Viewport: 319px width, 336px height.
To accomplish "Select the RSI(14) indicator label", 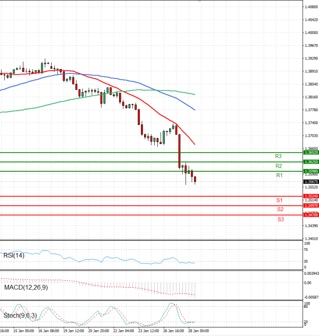I will pyautogui.click(x=15, y=256).
